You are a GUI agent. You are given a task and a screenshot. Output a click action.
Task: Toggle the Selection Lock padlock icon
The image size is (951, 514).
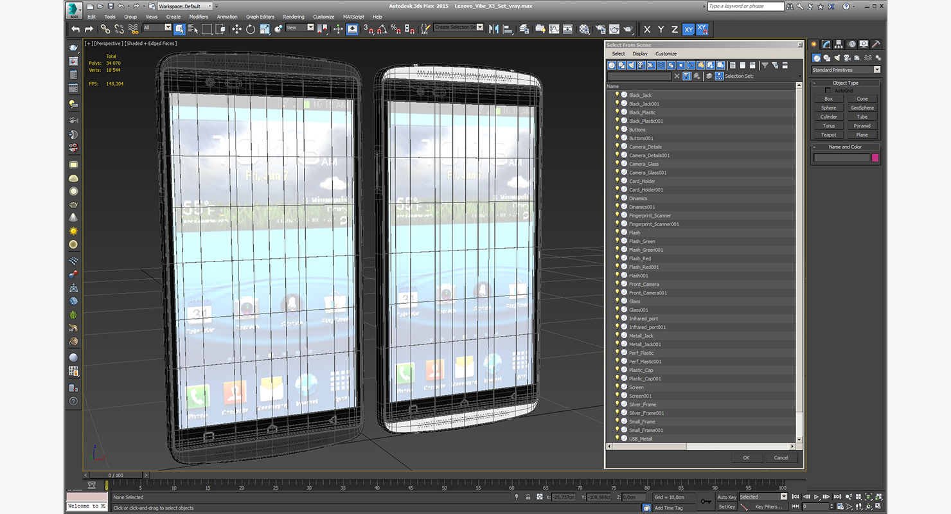pos(528,497)
